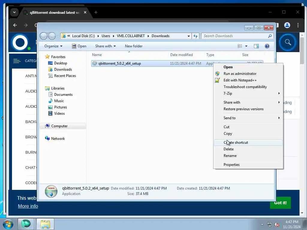Choose Cut from context menu
Image resolution: width=307 pixels, height=230 pixels.
click(226, 127)
